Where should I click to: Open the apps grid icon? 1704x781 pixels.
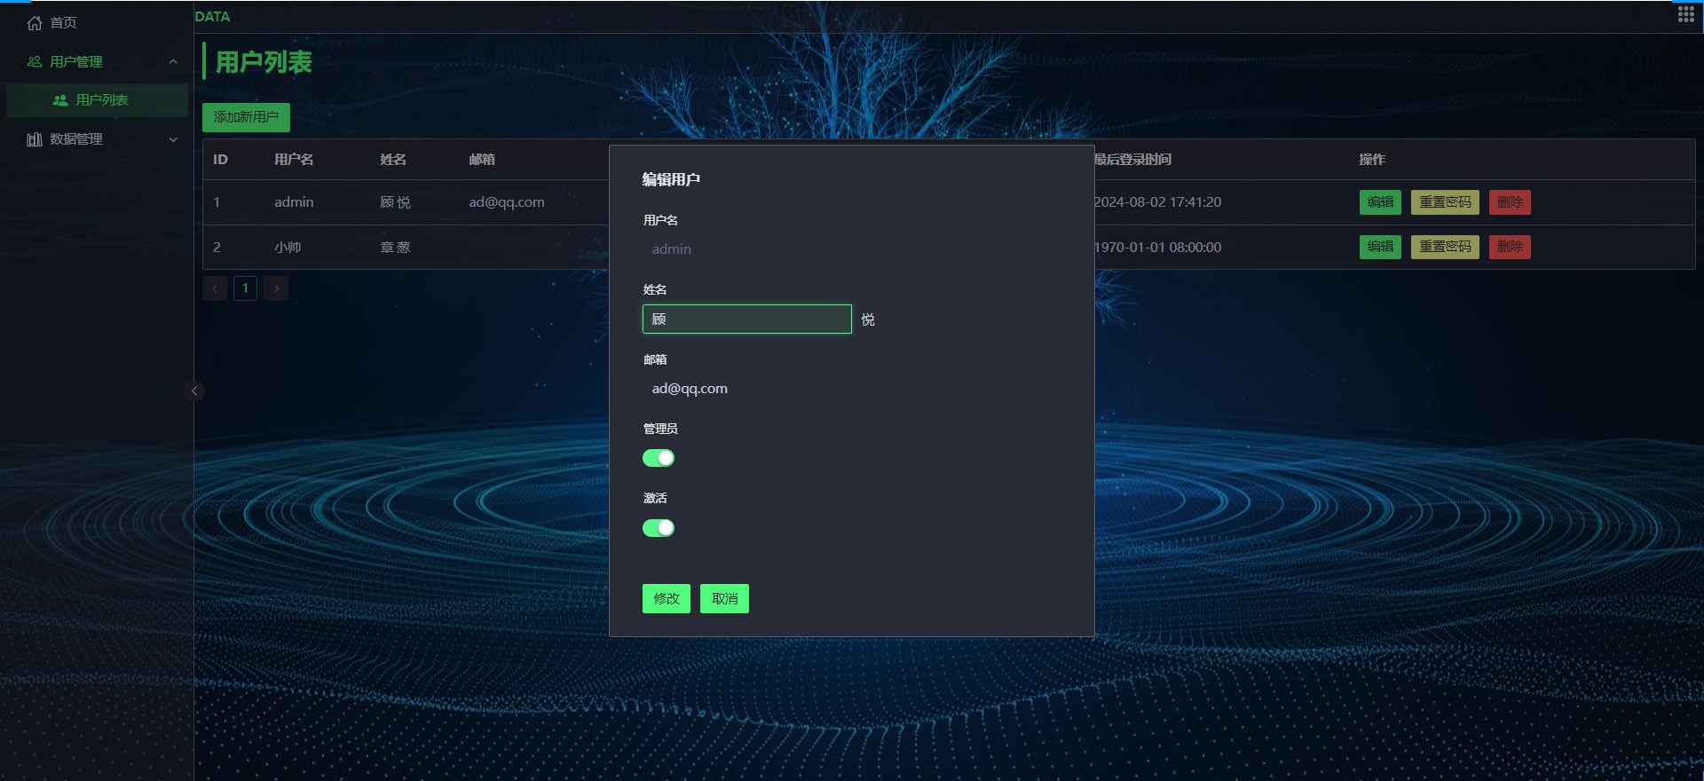tap(1685, 15)
